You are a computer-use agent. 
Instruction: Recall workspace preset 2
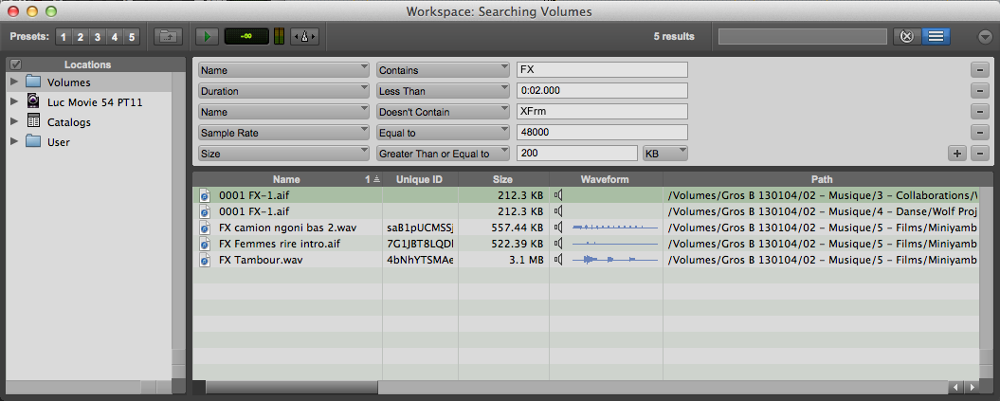(x=81, y=37)
